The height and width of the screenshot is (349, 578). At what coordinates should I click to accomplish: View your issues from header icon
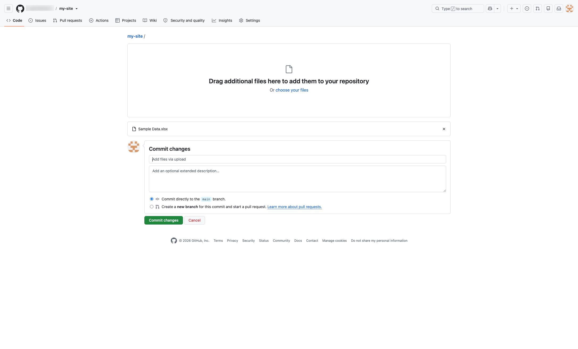[527, 8]
